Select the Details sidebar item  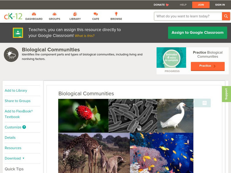10,138
